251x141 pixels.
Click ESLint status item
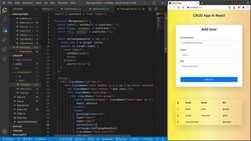coord(134,139)
